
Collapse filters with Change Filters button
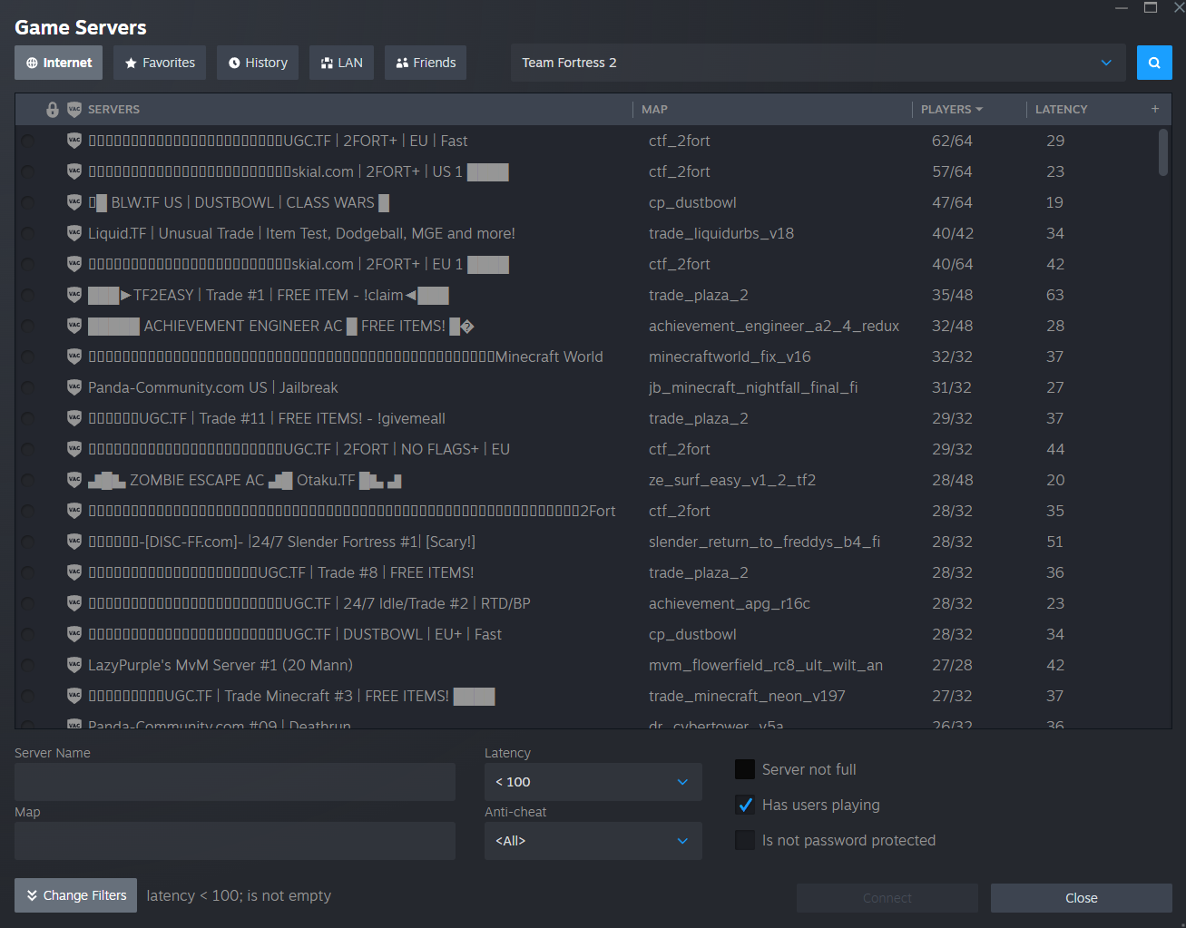[x=76, y=895]
